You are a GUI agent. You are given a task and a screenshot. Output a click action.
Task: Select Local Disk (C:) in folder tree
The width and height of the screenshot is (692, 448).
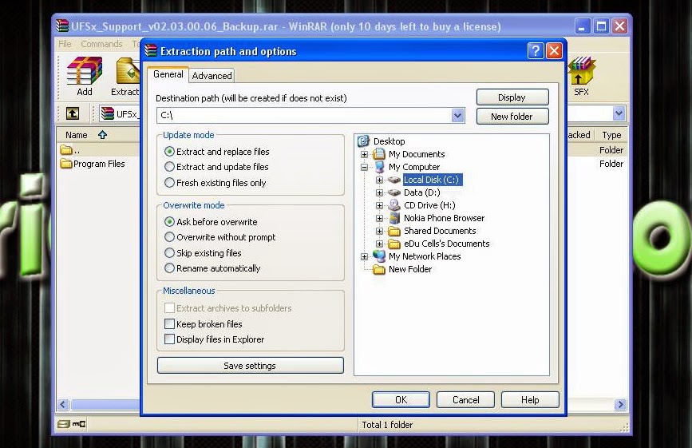tap(432, 180)
